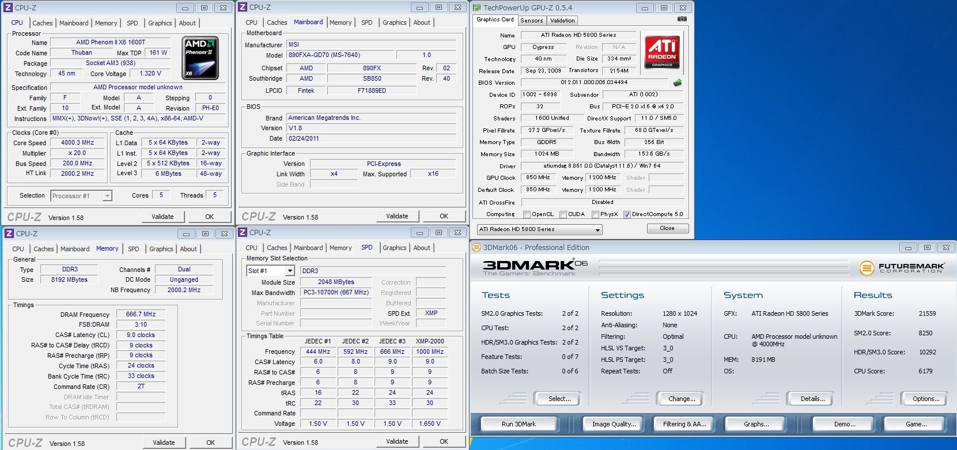The height and width of the screenshot is (450, 957).
Task: Click the 3DMark06 title bar icon
Action: pos(476,248)
